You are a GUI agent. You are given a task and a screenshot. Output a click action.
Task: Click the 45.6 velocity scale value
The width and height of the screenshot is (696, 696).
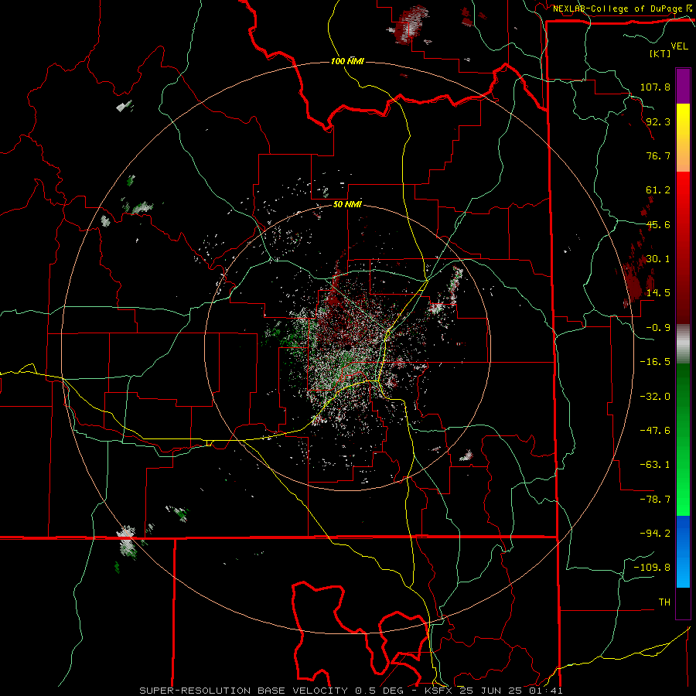(658, 224)
